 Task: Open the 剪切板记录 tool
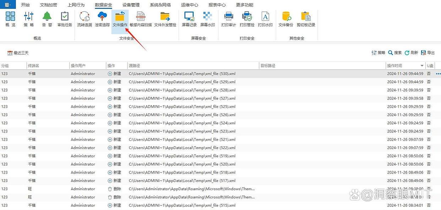point(306,17)
